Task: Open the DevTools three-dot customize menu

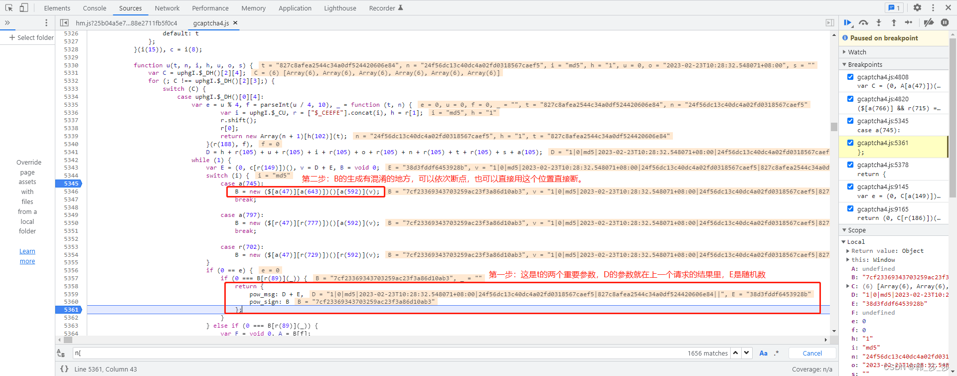Action: coord(933,7)
